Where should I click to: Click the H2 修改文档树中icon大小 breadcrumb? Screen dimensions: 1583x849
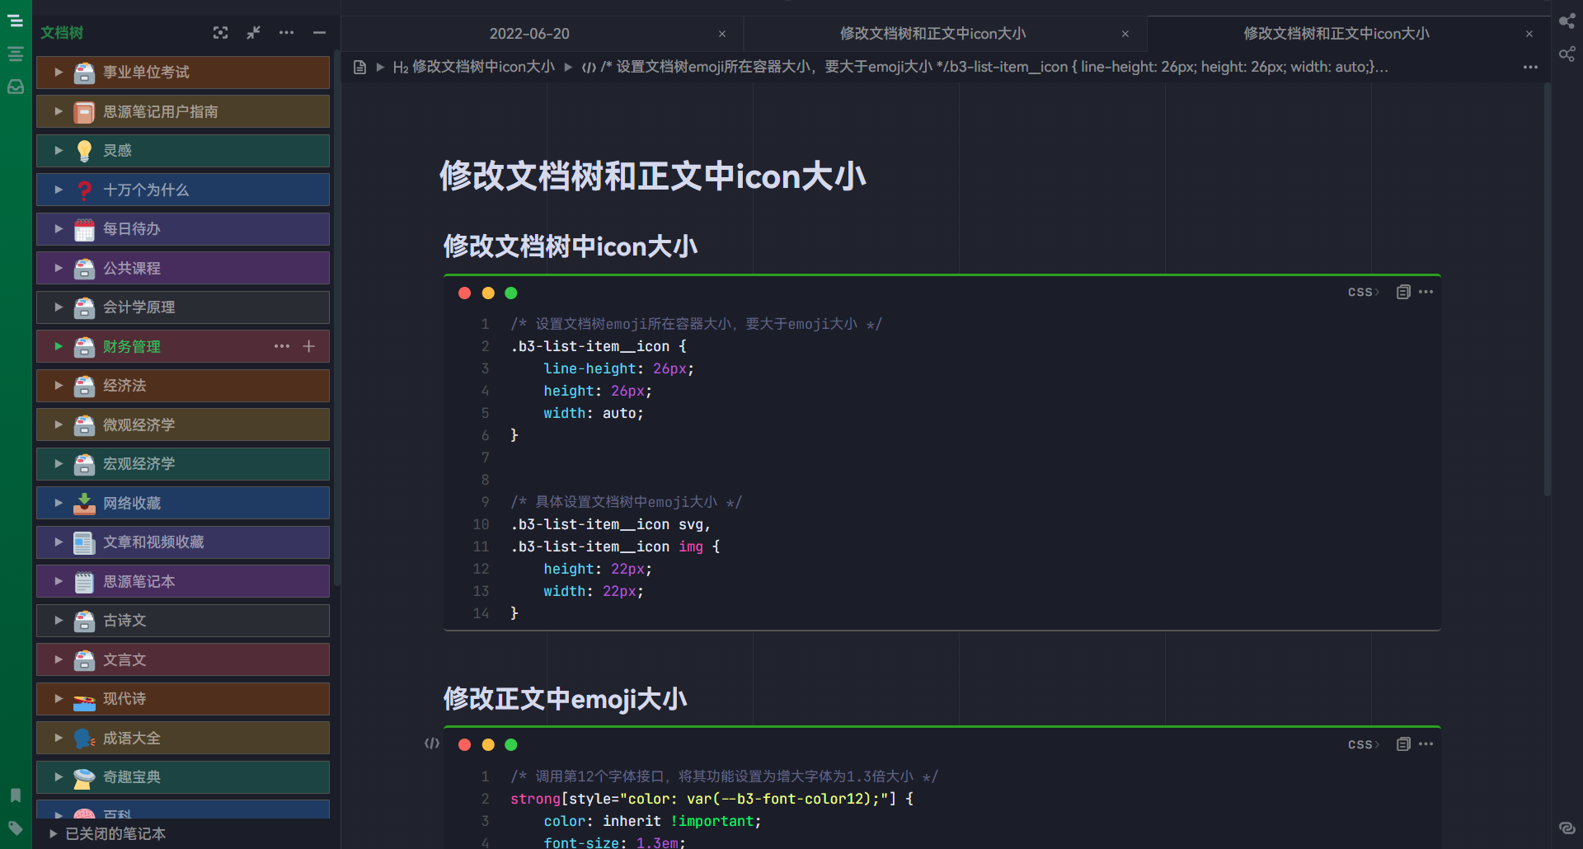click(x=474, y=67)
